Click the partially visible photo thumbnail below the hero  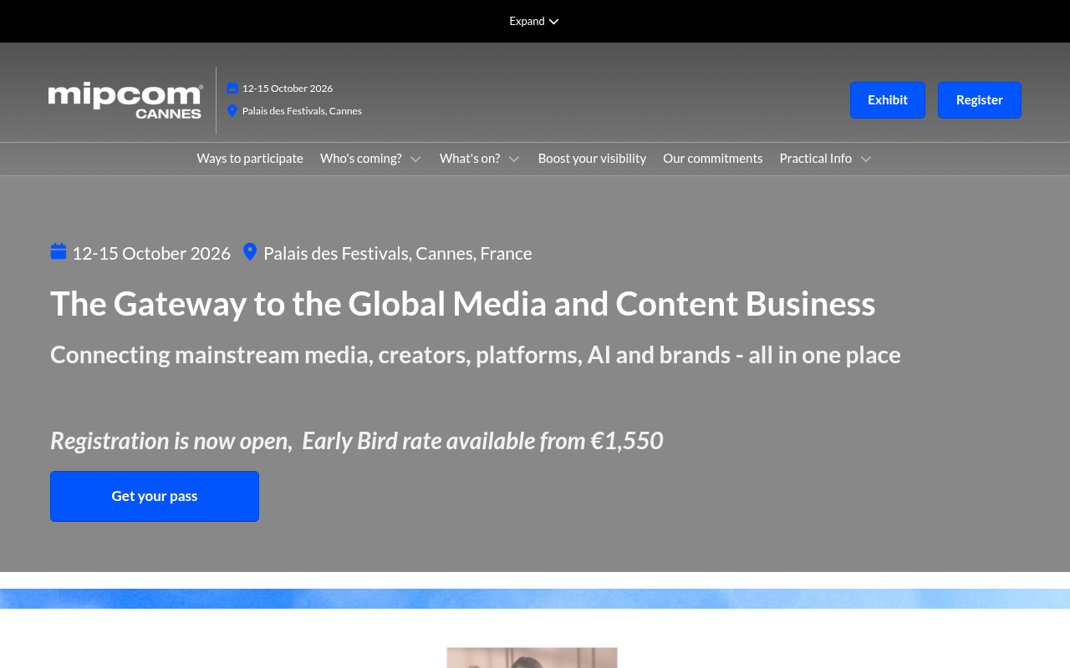pyautogui.click(x=532, y=658)
